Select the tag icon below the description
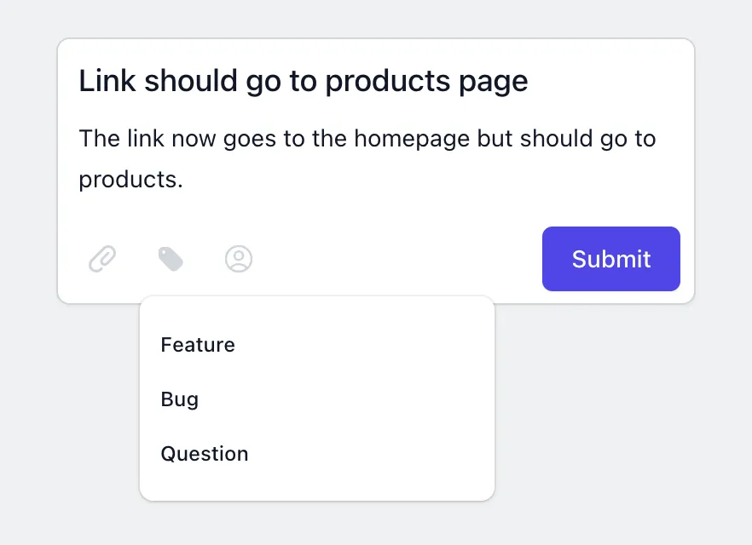Image resolution: width=752 pixels, height=545 pixels. pyautogui.click(x=171, y=259)
